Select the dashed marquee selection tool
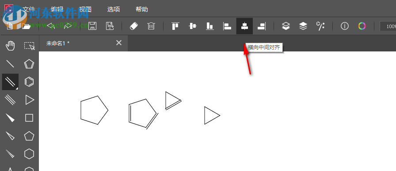This screenshot has height=171, width=396. point(29,46)
